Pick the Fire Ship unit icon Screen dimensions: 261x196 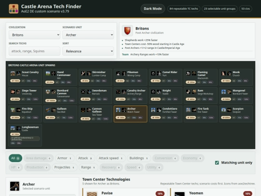[x=18, y=110]
